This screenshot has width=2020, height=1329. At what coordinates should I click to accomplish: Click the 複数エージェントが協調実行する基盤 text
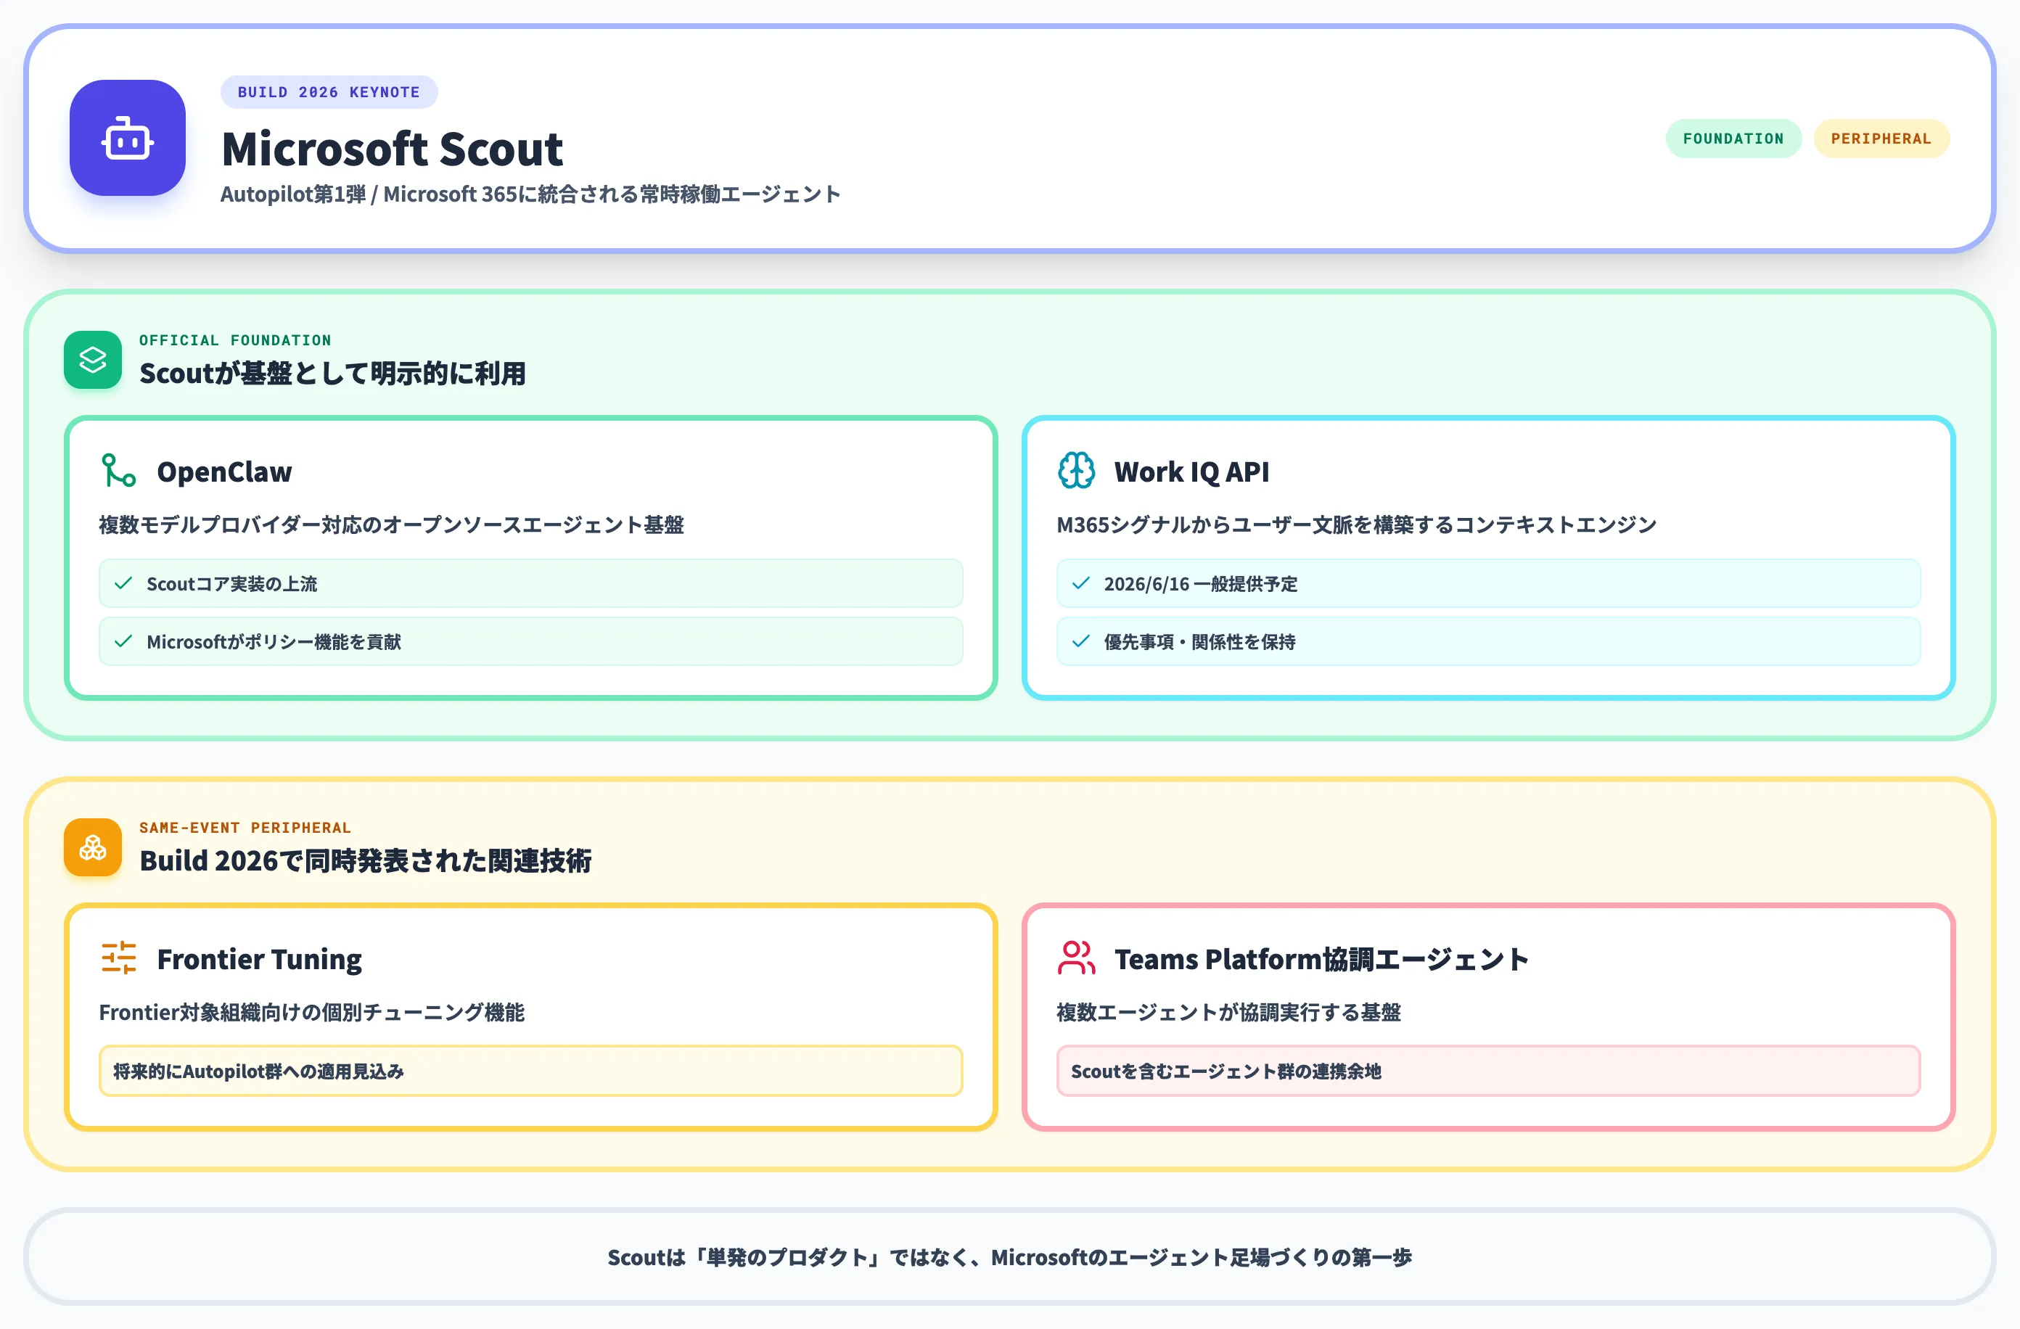click(x=1228, y=1011)
